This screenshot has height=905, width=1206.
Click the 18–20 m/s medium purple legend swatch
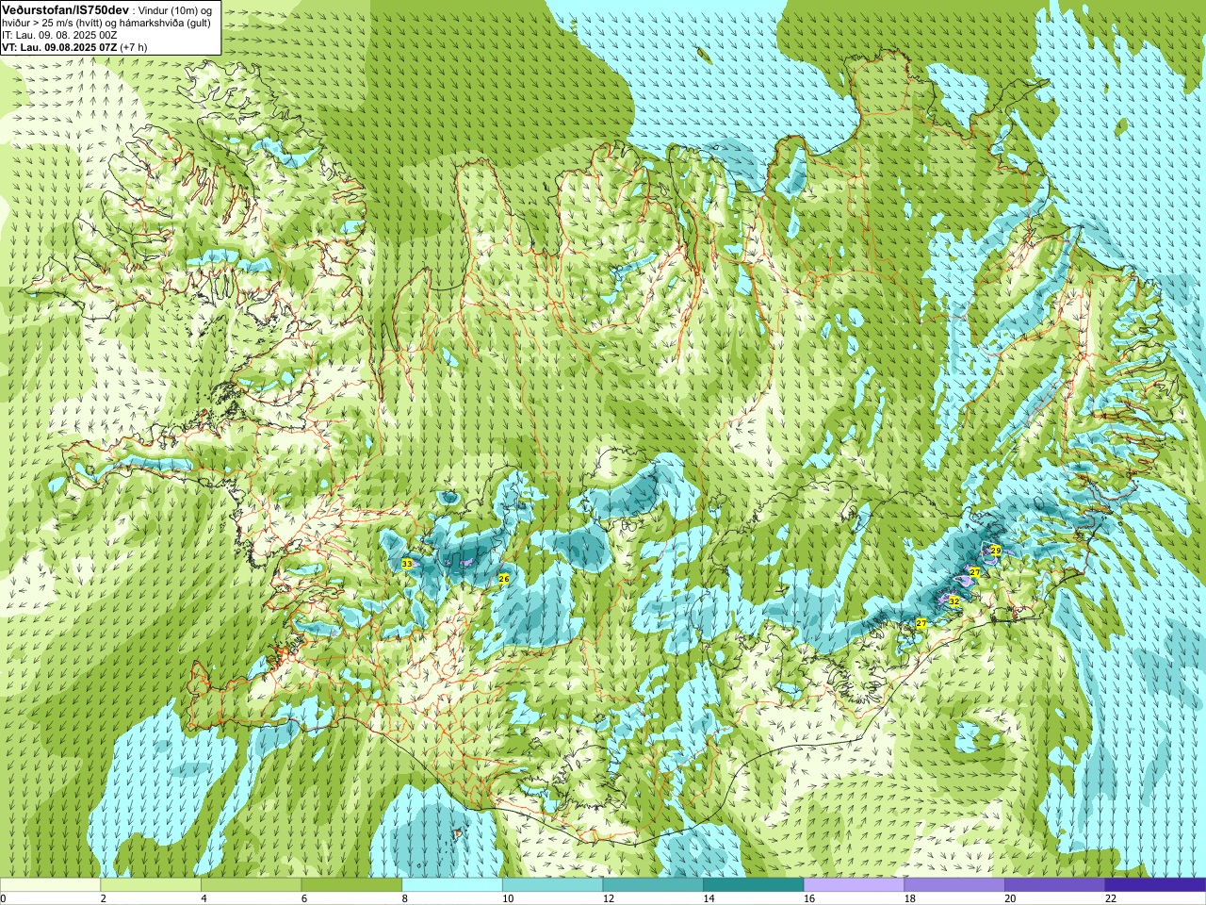tap(954, 885)
